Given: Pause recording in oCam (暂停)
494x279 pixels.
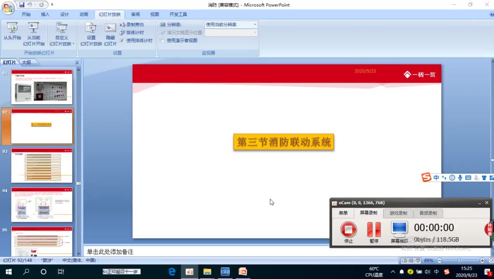Looking at the screenshot, I should click(374, 232).
